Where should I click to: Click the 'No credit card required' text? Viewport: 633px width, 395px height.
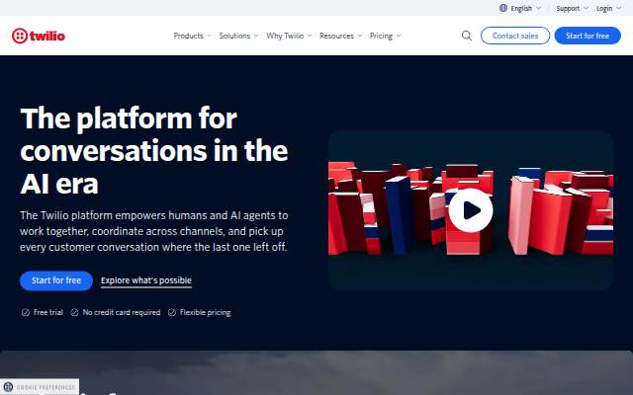pyautogui.click(x=121, y=312)
